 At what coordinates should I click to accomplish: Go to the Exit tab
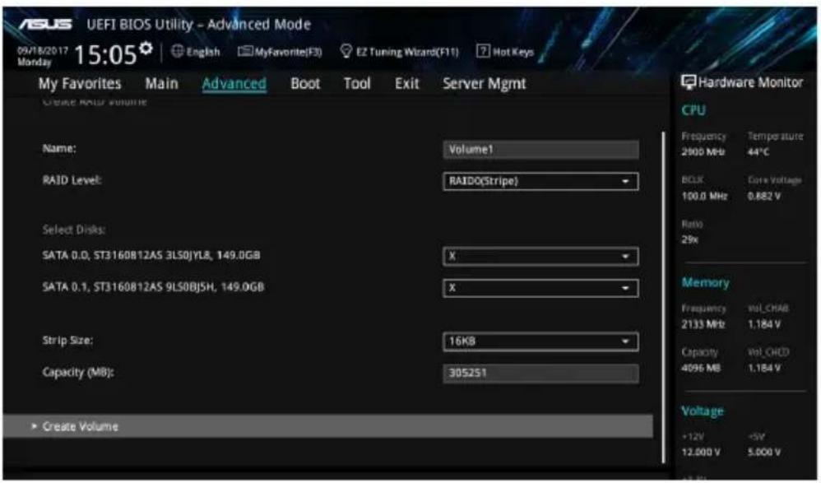[407, 83]
